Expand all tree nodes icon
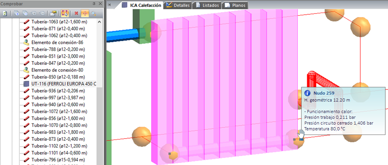The image size is (388, 165). coord(16,13)
